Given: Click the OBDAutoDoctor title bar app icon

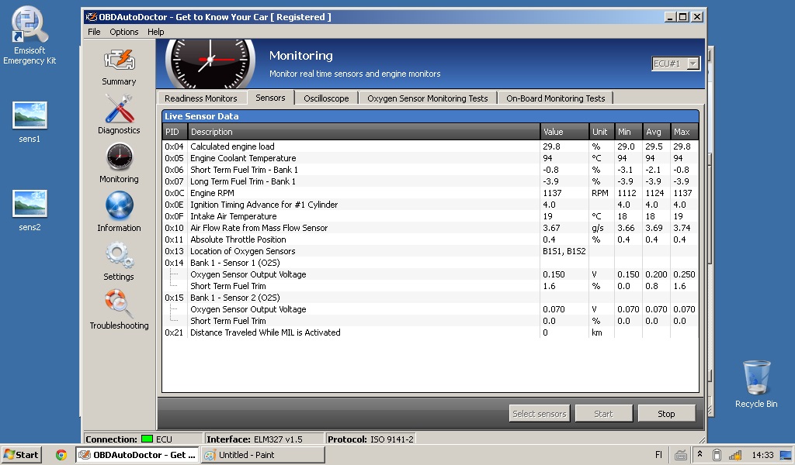Looking at the screenshot, I should coord(92,17).
